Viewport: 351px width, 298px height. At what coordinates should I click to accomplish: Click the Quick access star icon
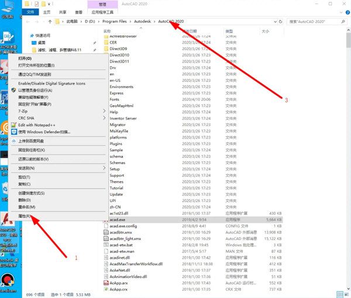32,35
